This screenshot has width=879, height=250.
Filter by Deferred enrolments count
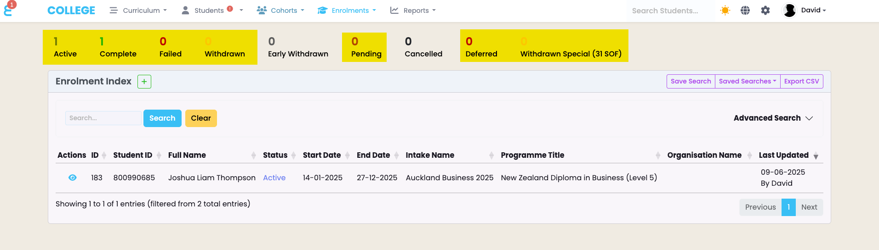coord(481,47)
